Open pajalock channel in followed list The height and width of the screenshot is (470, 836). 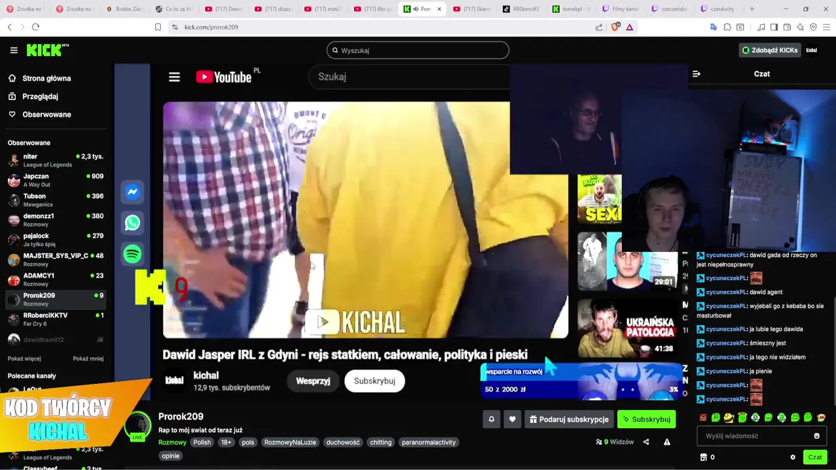coord(56,240)
